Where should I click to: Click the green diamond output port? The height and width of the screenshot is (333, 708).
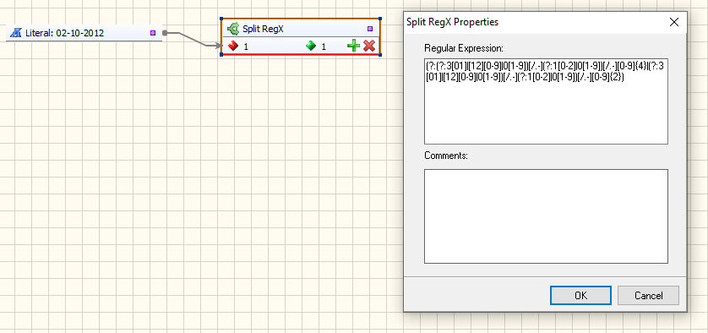[x=311, y=46]
